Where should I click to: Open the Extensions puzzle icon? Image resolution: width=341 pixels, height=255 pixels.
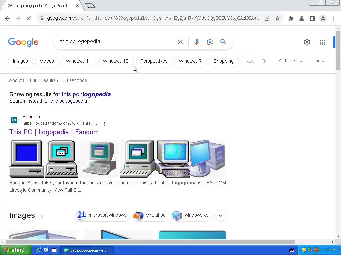pos(291,18)
